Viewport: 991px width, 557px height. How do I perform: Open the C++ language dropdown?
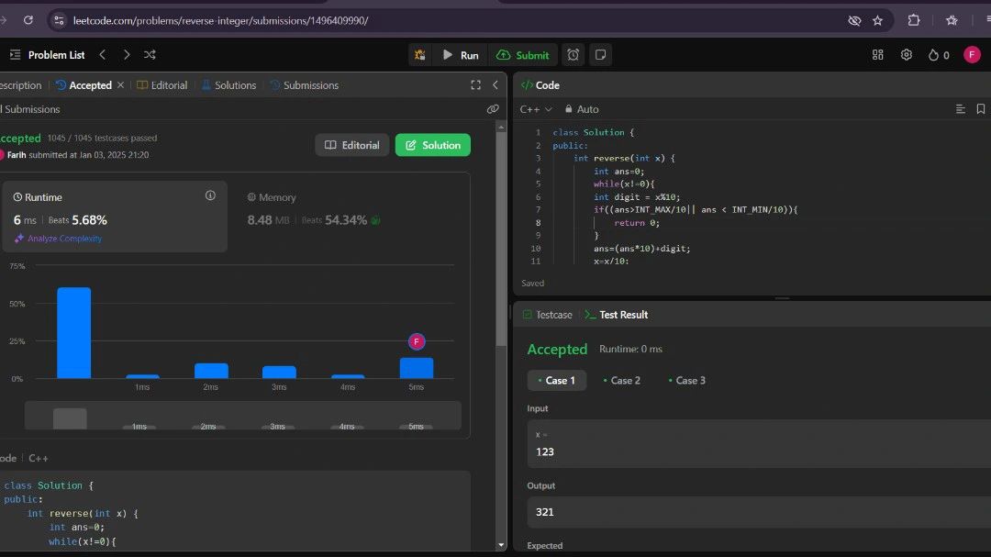(536, 109)
